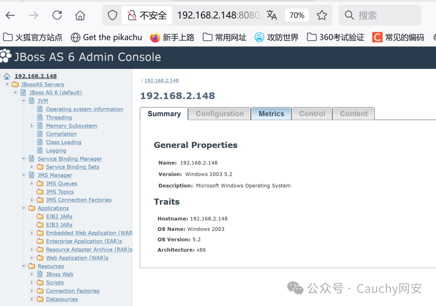This screenshot has width=436, height=306.
Task: Switch to the Summary tab
Action: pyautogui.click(x=164, y=114)
